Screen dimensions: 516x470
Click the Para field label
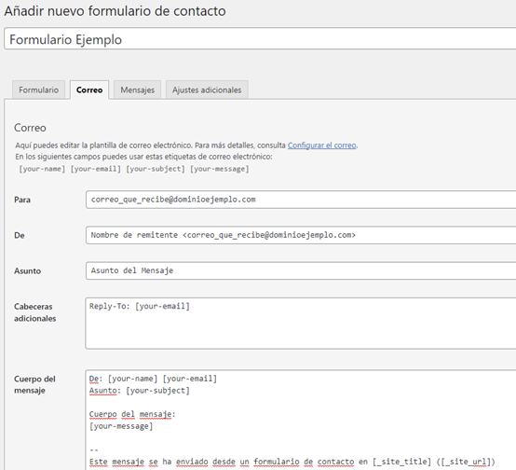[x=22, y=200]
